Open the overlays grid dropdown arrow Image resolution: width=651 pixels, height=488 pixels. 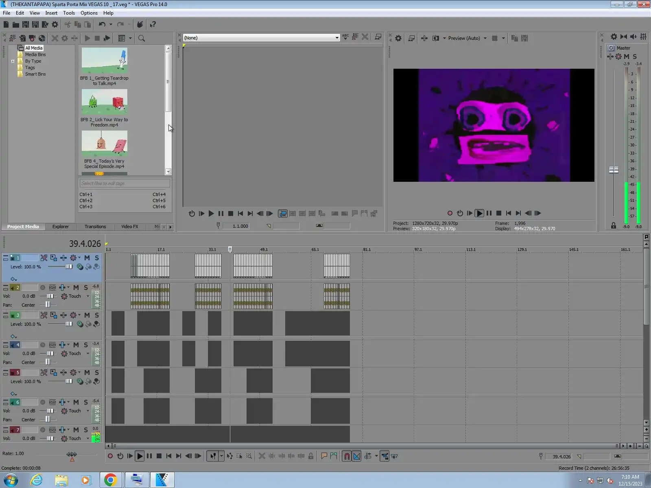click(x=503, y=38)
